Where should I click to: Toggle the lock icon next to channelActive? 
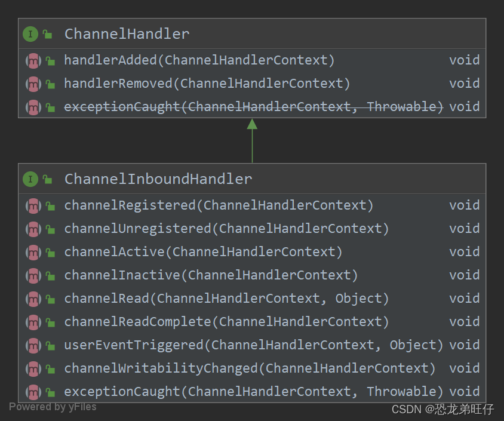[50, 252]
